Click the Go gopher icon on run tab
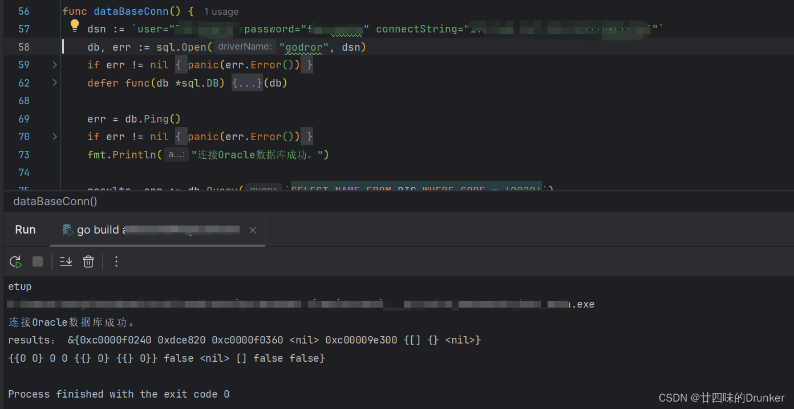The width and height of the screenshot is (794, 409). click(x=67, y=230)
